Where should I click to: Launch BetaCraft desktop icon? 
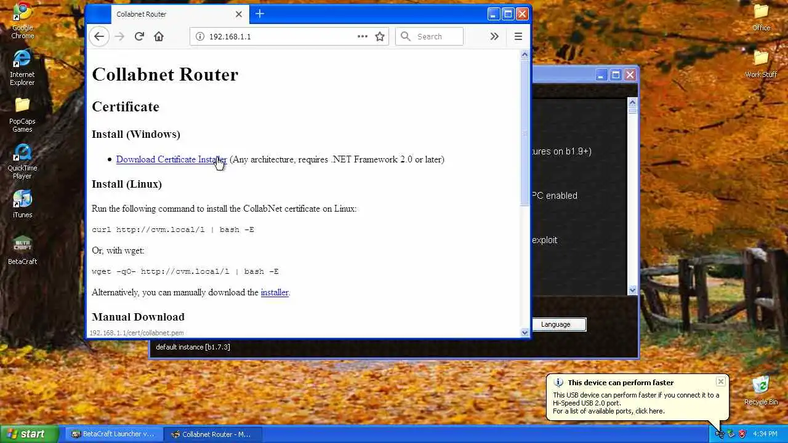click(x=22, y=250)
